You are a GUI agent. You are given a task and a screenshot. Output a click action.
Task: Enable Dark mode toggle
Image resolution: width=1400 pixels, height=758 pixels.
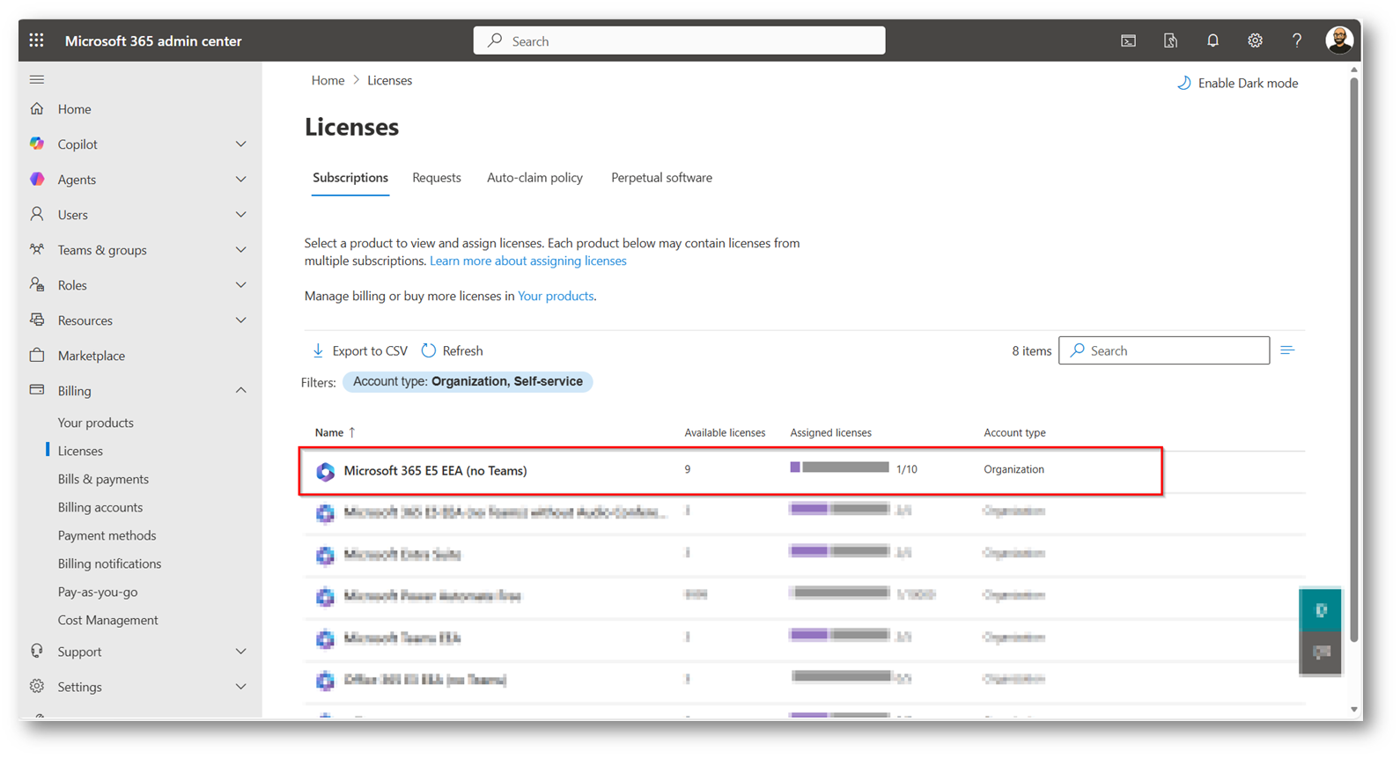point(1237,83)
